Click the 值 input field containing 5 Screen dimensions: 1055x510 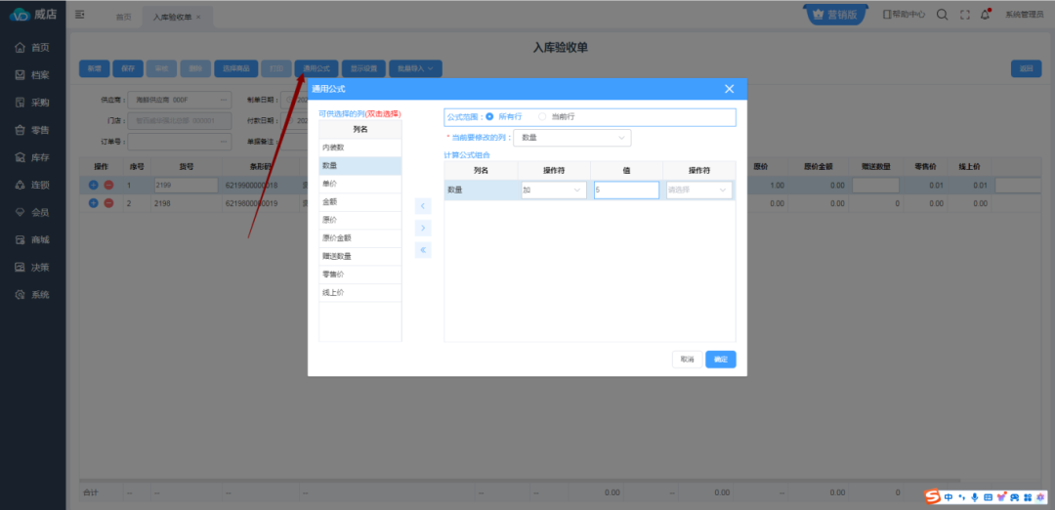[625, 190]
